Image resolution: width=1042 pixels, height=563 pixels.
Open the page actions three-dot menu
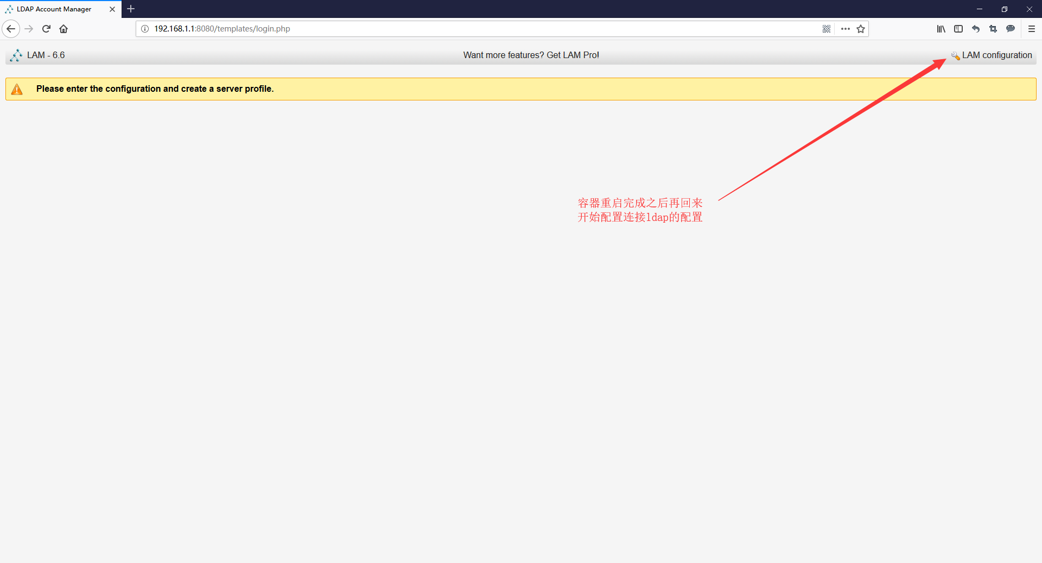pos(846,29)
